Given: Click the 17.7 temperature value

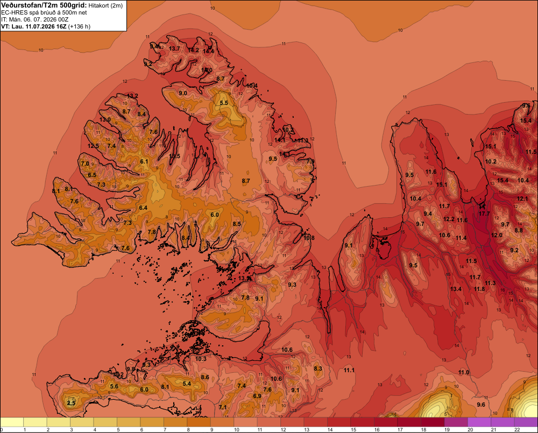Looking at the screenshot, I should pos(484,214).
